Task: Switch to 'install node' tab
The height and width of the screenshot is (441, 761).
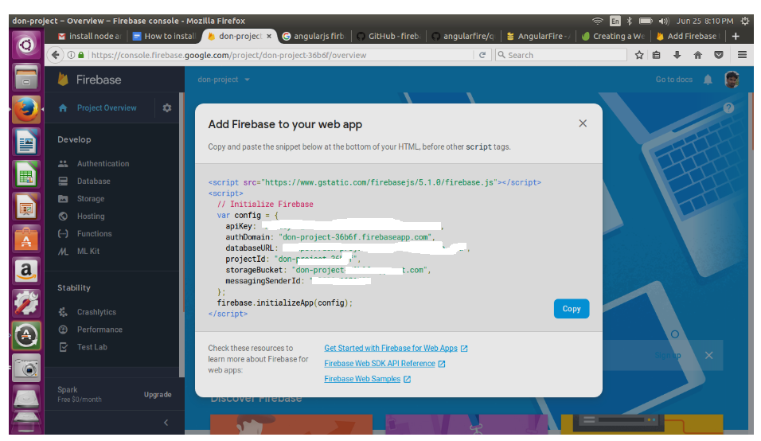Action: coord(89,37)
